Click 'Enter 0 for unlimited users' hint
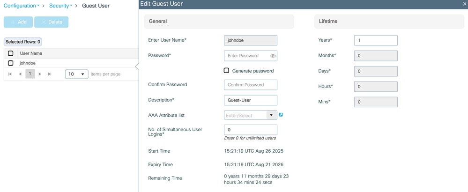 click(250, 138)
